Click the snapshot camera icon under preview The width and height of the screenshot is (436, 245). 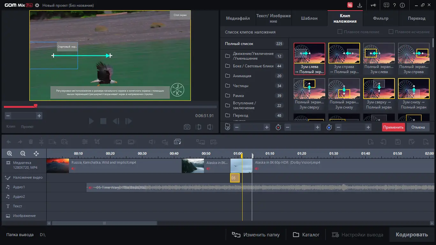pyautogui.click(x=187, y=127)
